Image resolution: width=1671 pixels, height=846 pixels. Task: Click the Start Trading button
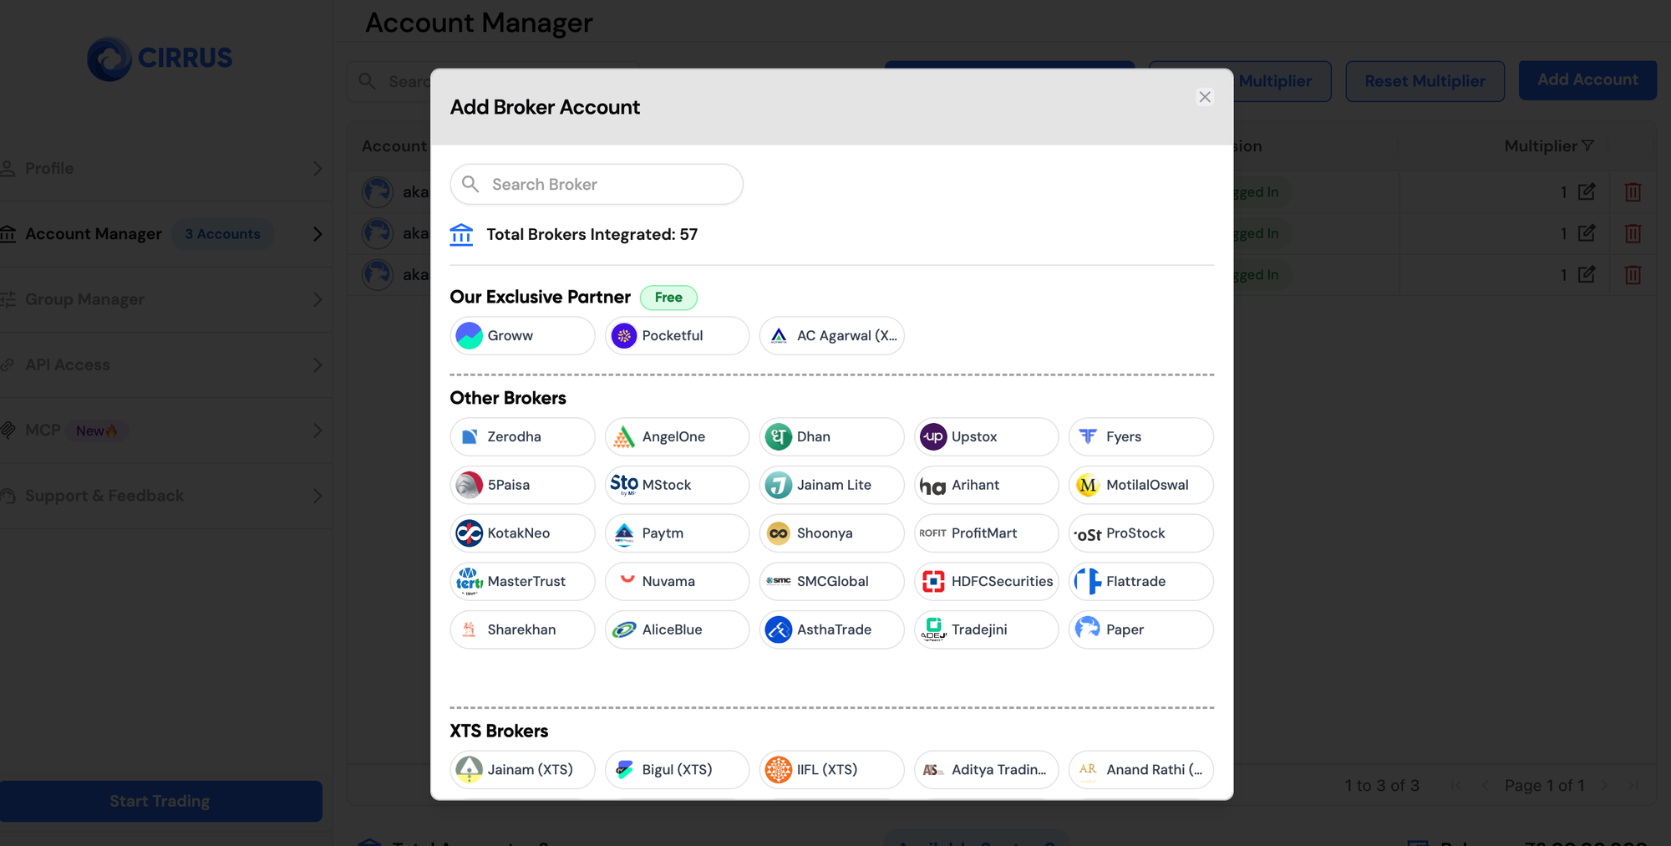point(160,801)
